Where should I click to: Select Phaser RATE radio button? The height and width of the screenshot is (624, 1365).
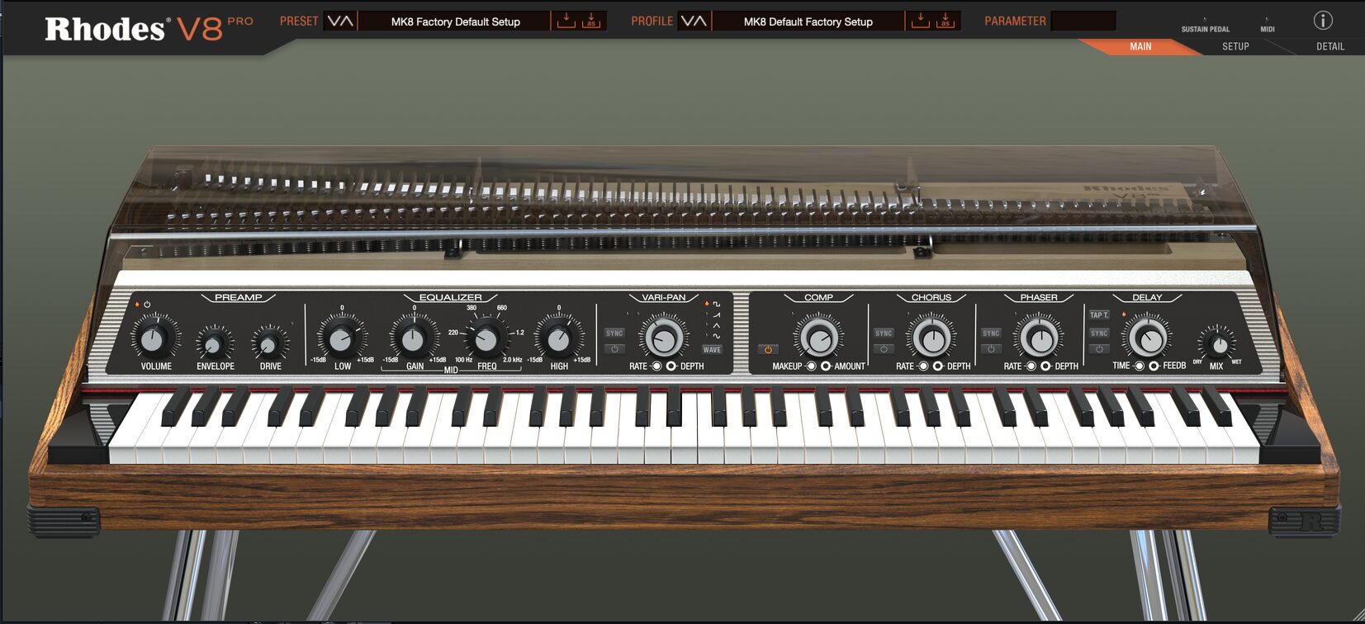coord(1031,366)
